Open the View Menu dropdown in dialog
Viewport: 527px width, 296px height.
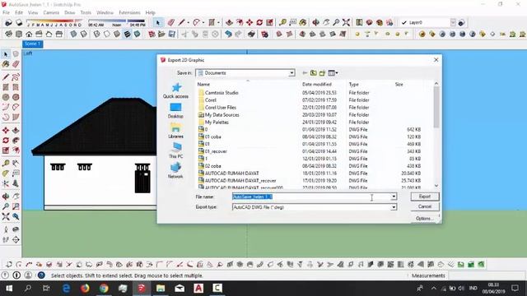click(x=333, y=73)
